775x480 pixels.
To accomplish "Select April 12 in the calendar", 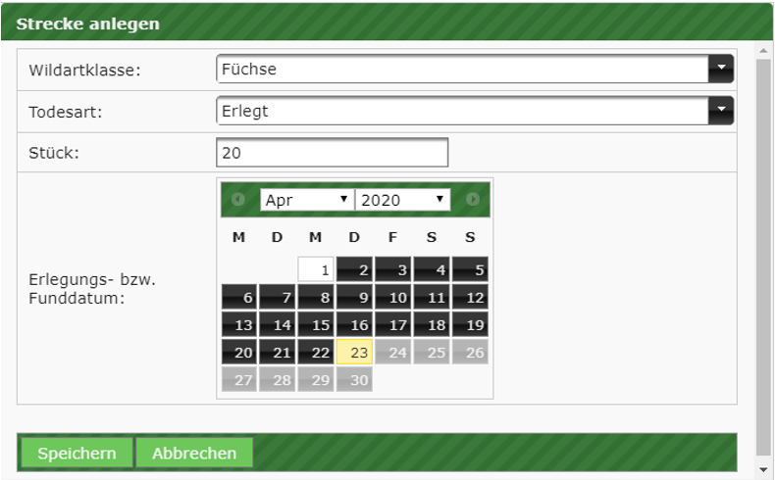I will (470, 298).
